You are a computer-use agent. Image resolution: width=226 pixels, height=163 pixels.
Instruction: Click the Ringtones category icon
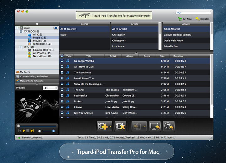point(30,44)
